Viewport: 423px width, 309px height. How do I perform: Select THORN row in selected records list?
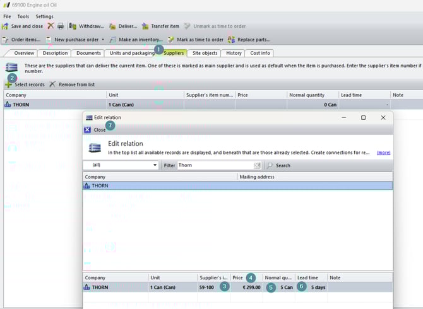[237, 287]
